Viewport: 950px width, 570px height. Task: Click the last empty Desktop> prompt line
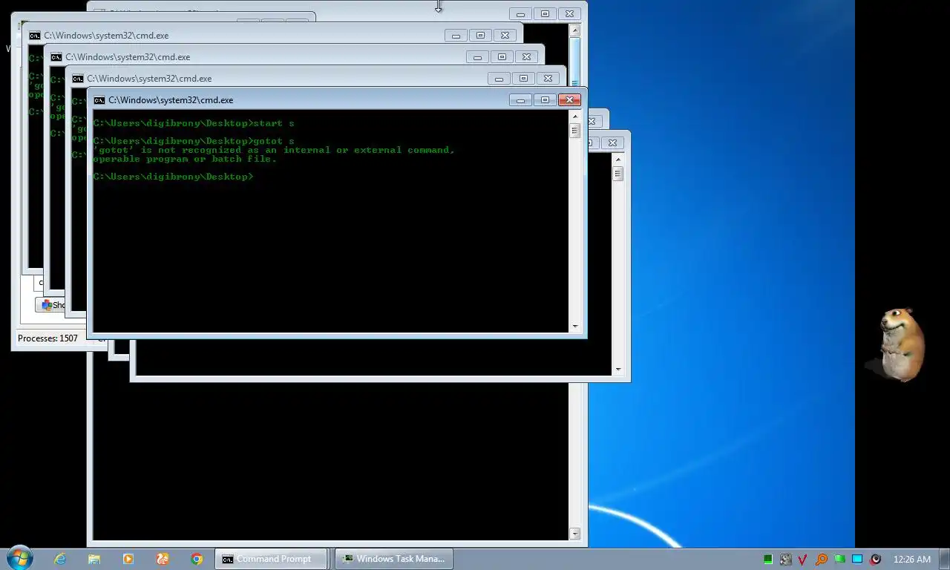coord(173,177)
